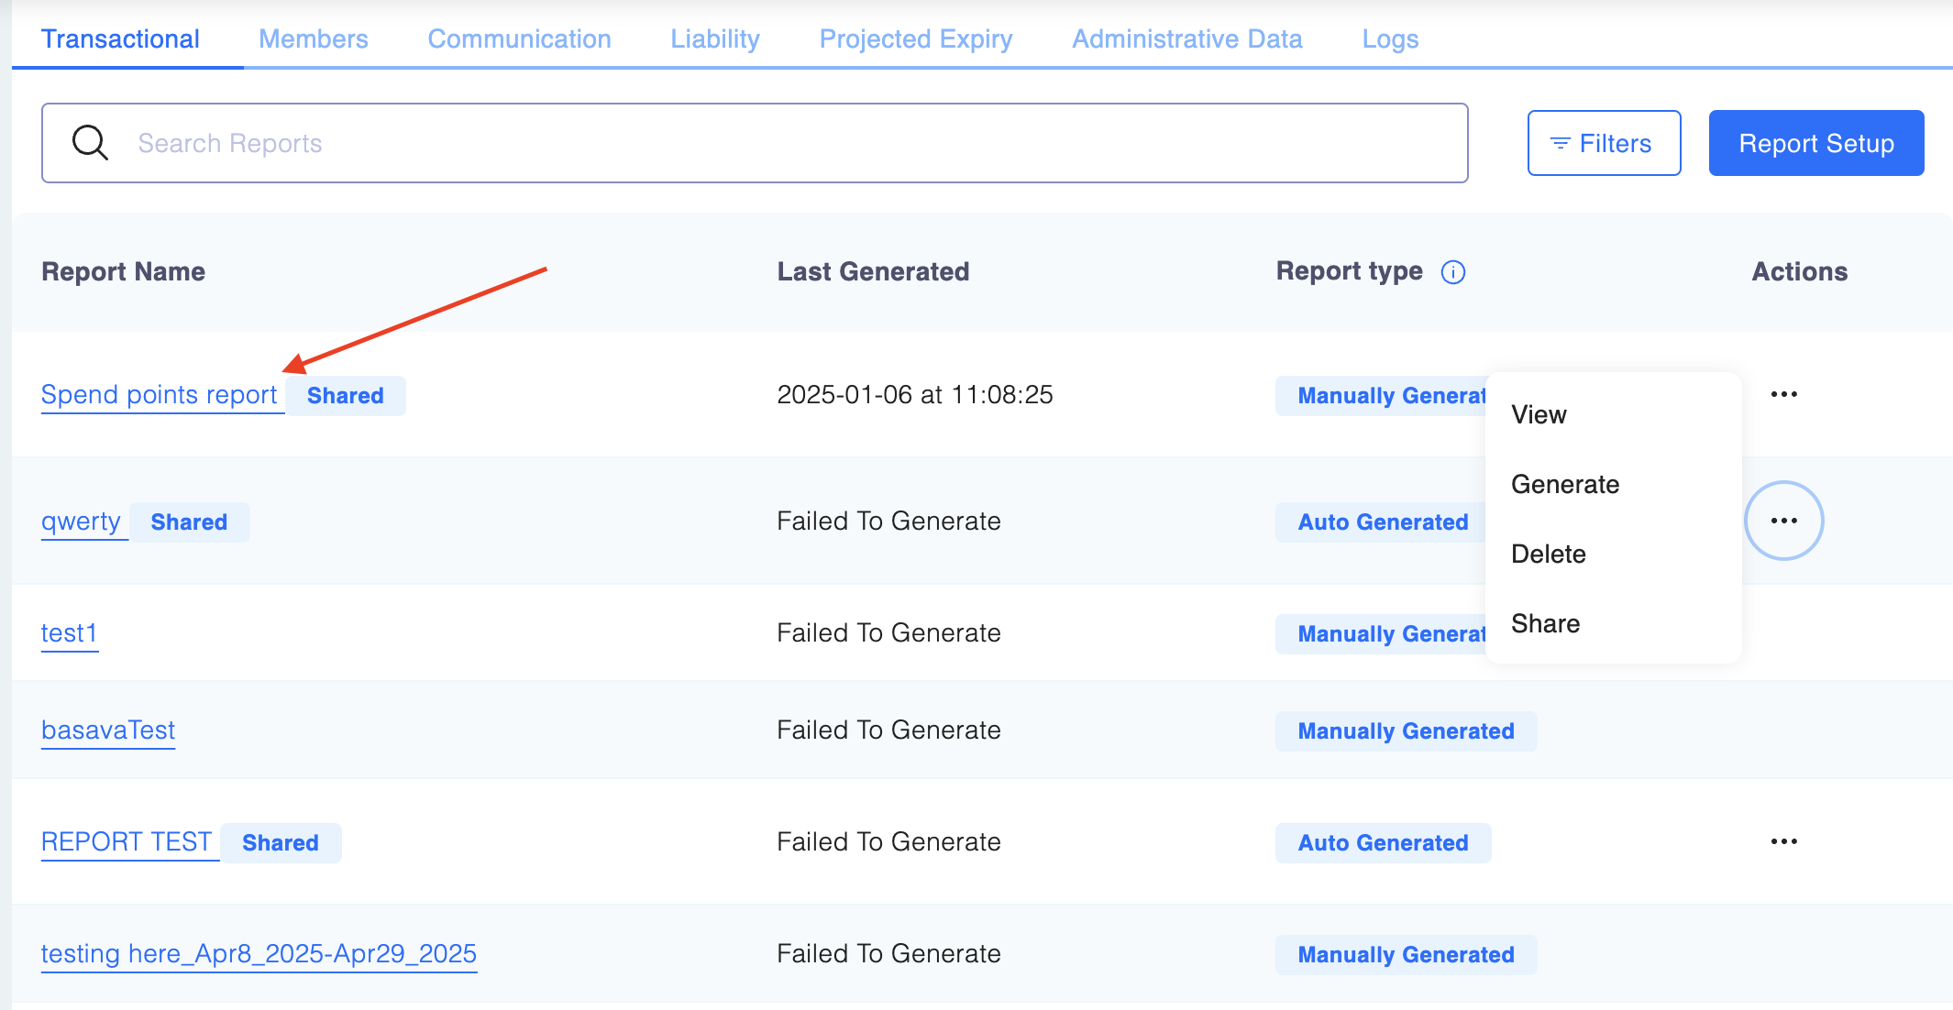The height and width of the screenshot is (1010, 1953).
Task: Open the Communication tab
Action: pyautogui.click(x=519, y=39)
